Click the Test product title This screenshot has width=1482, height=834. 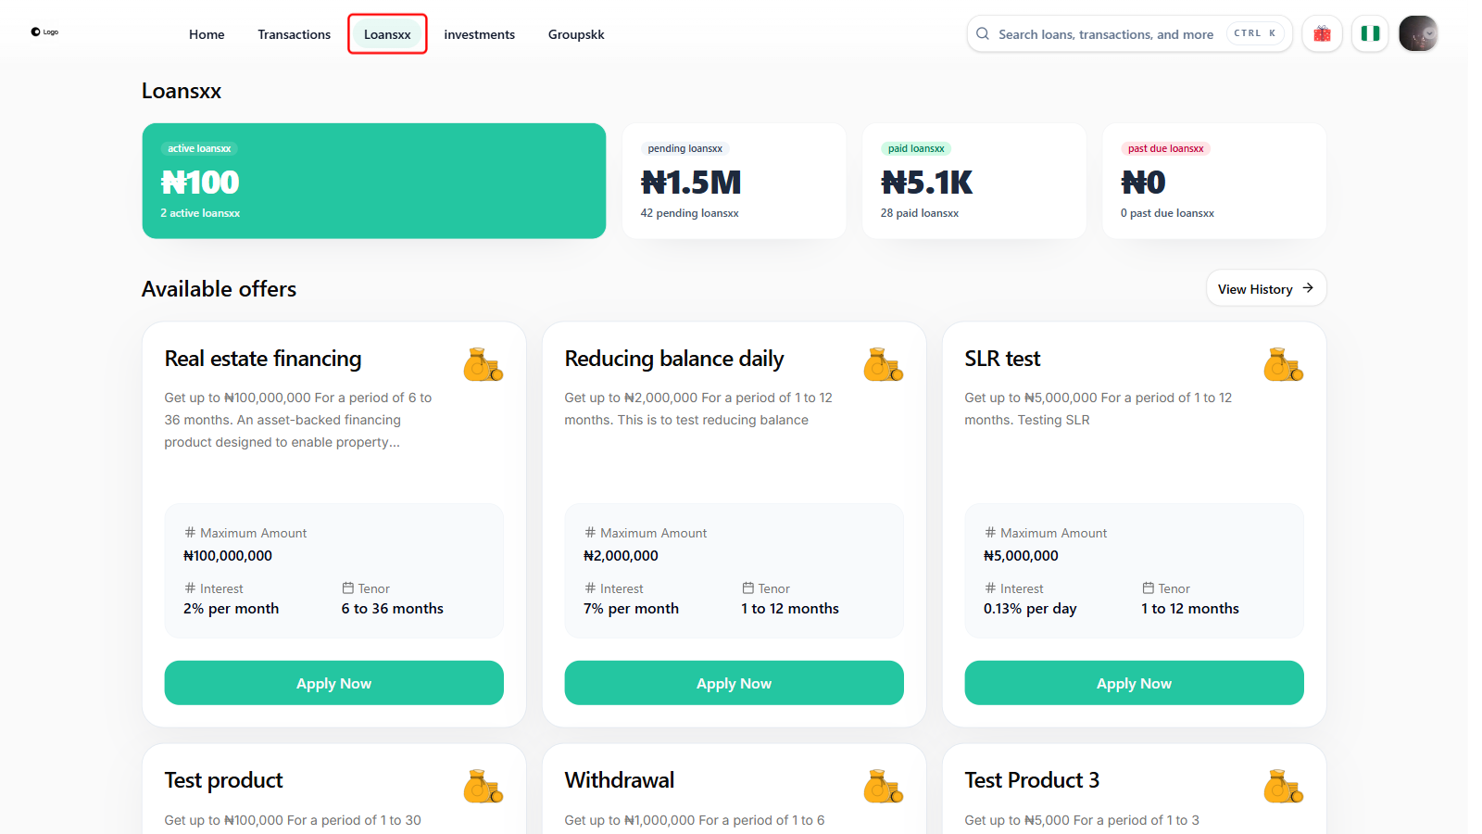[x=223, y=780]
